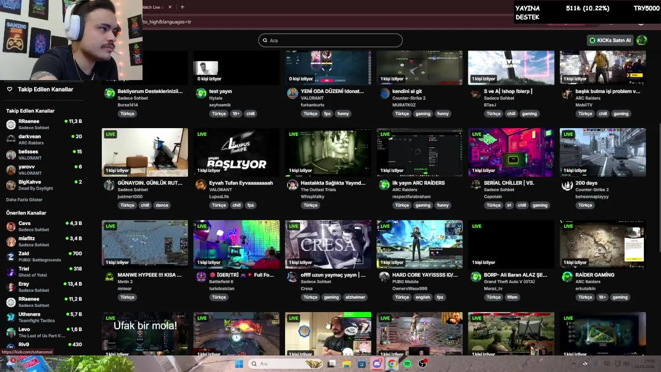
Task: Open darkvean channel from the sidebar
Action: coord(44,139)
